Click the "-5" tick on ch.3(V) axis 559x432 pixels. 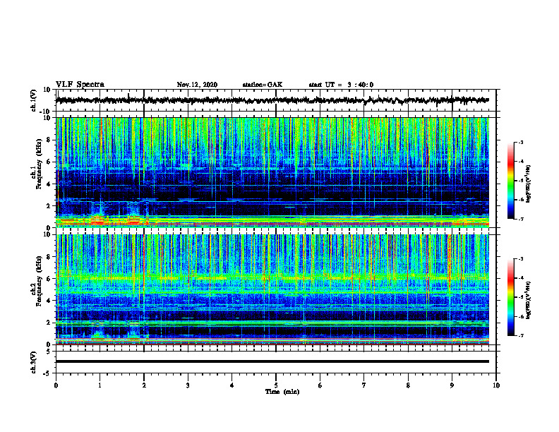[47, 373]
